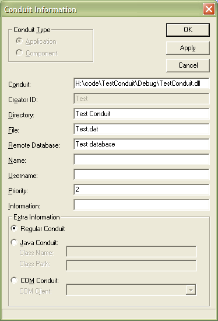
Task: Click the OK button
Action: pyautogui.click(x=188, y=30)
